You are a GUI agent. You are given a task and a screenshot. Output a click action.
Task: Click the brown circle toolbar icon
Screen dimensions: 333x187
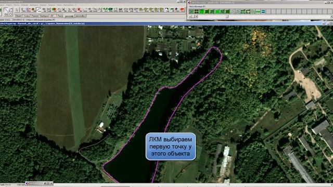coord(33,9)
